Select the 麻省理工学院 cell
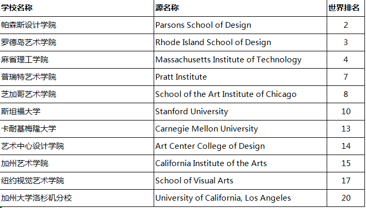The width and height of the screenshot is (366, 208). click(x=77, y=60)
